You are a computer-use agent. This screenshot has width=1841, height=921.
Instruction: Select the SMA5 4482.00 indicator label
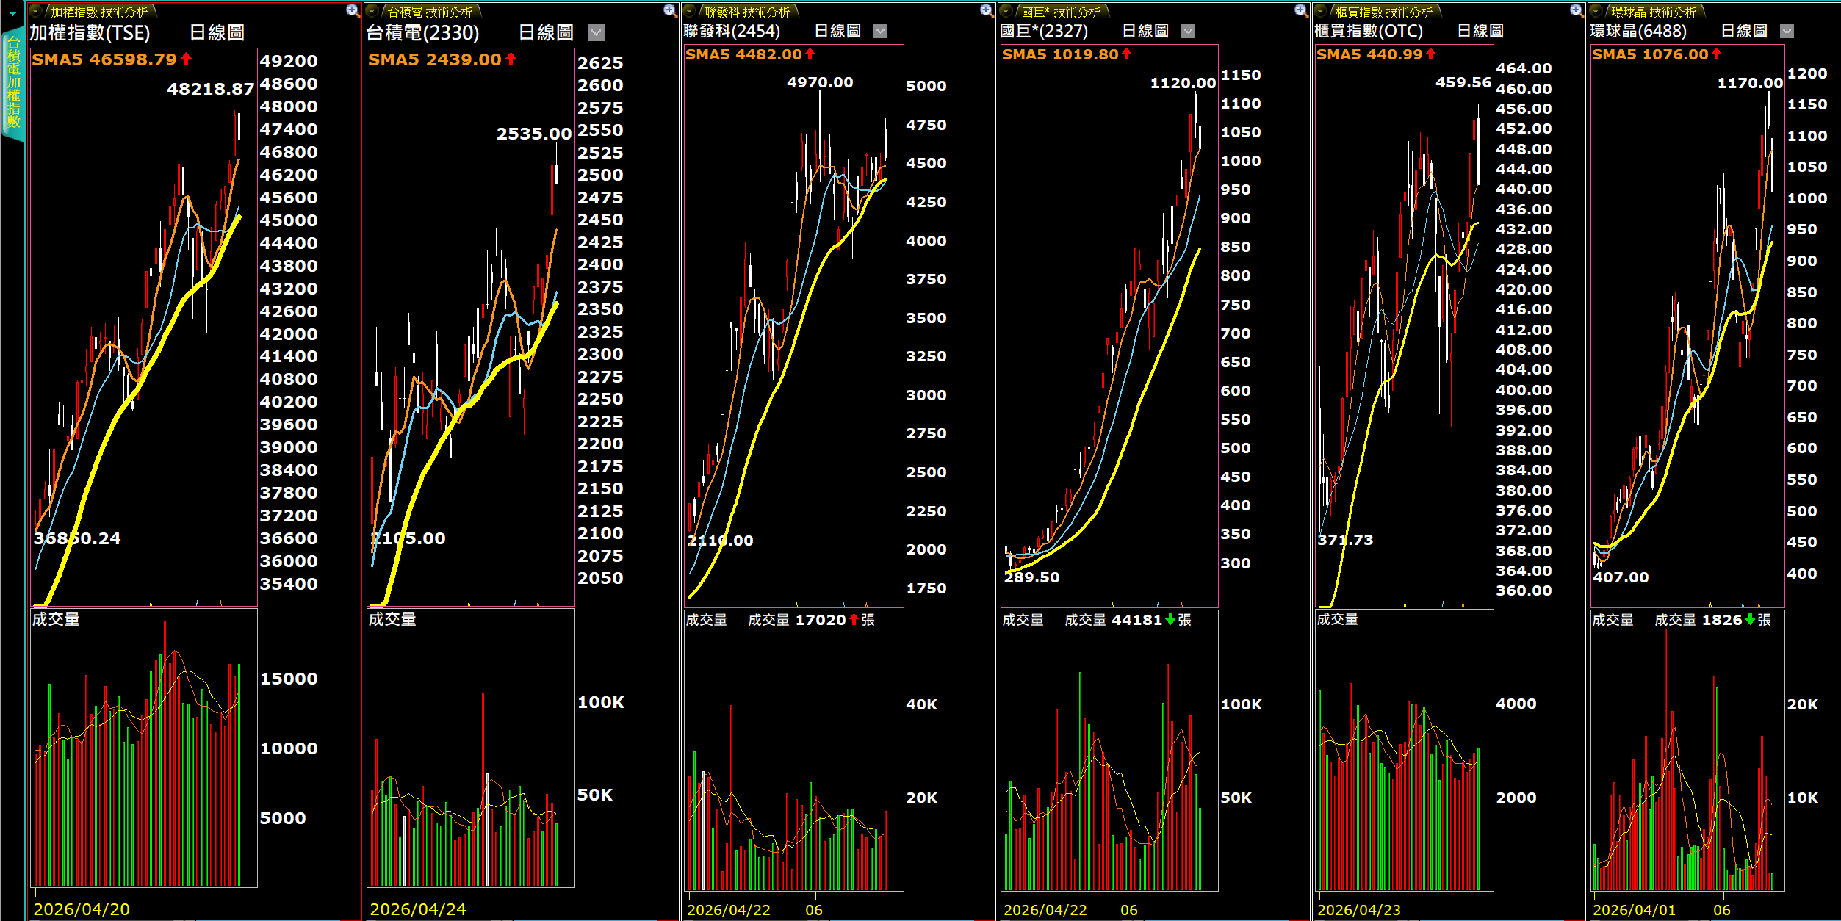[750, 54]
